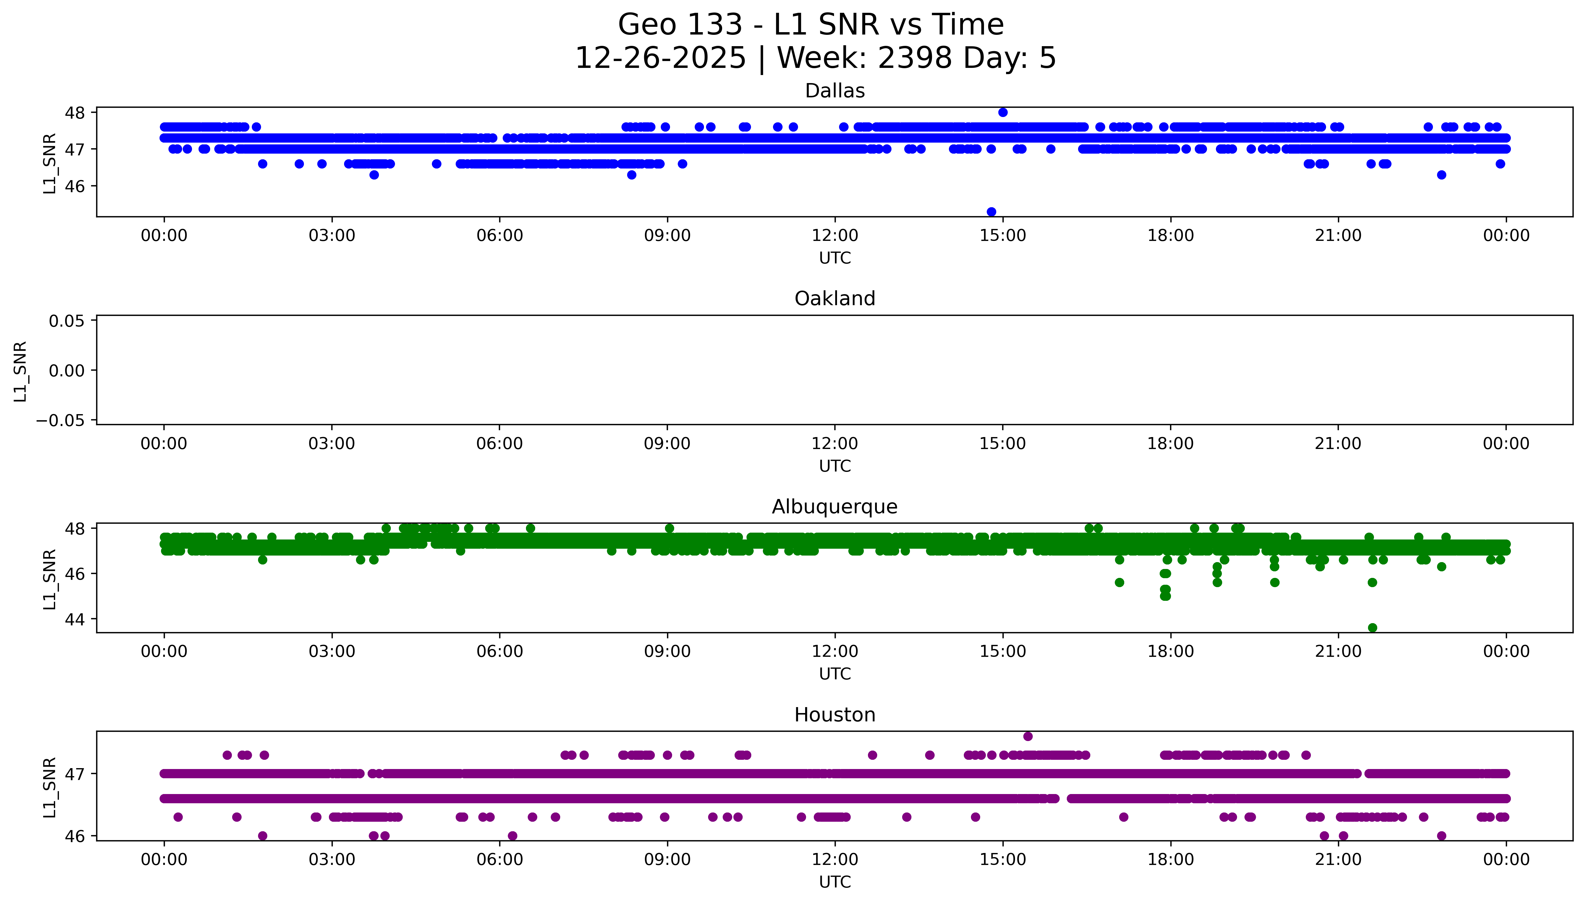
Task: Click the highest Houston point near 15:30
Action: tap(1028, 736)
